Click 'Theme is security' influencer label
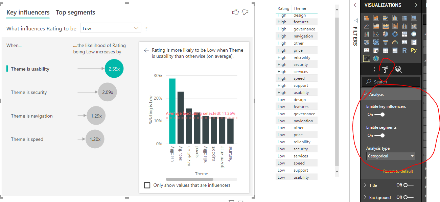Viewport: 440px width, 202px height. coord(29,92)
